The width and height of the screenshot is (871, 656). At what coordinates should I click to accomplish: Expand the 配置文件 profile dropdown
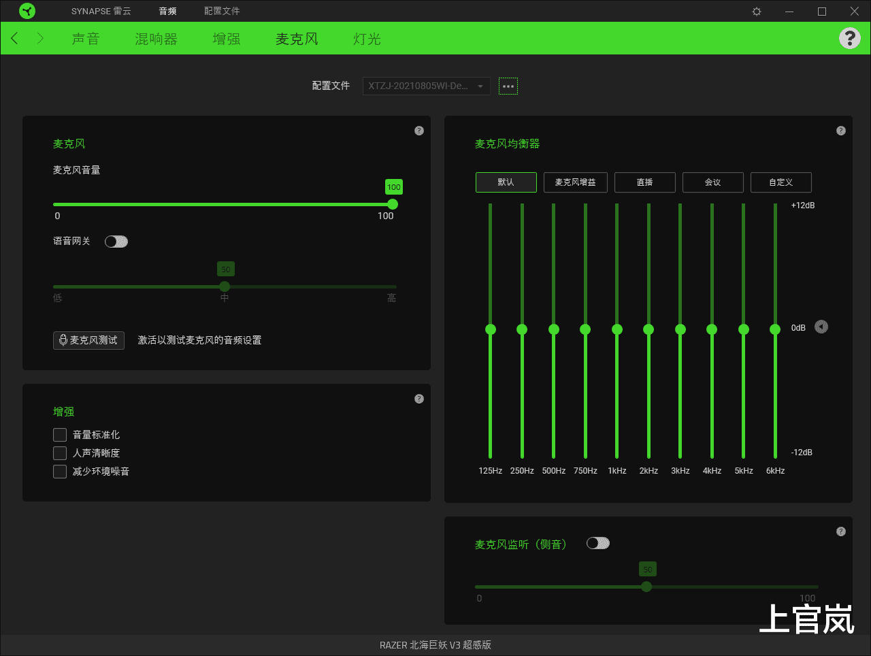(x=426, y=86)
